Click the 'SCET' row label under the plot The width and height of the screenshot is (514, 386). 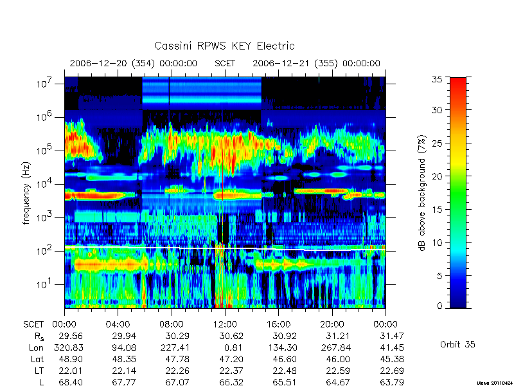click(x=33, y=325)
